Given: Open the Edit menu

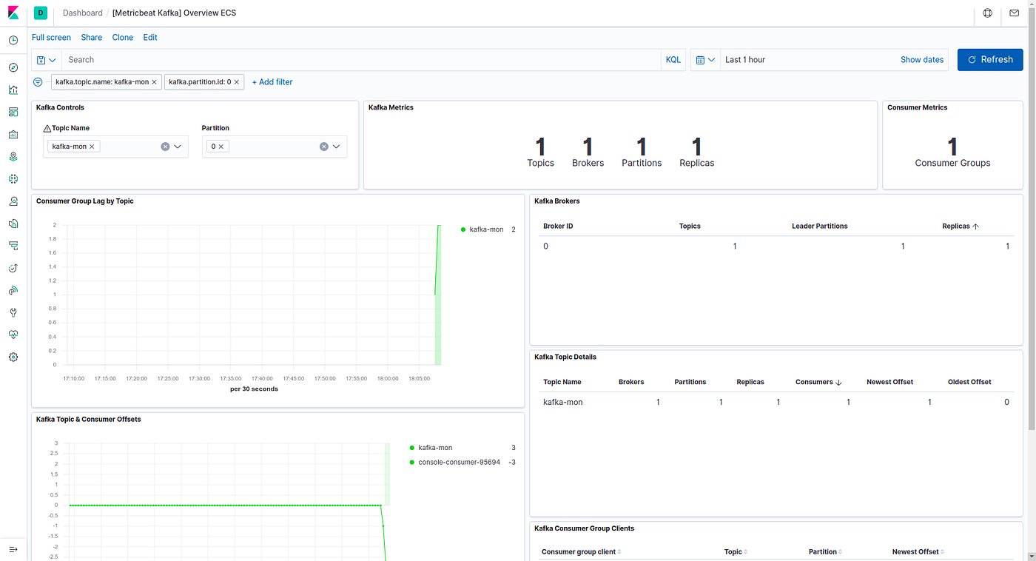Looking at the screenshot, I should pyautogui.click(x=150, y=37).
